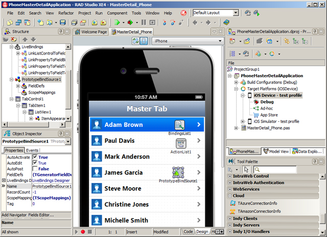Open the help book icon in toolbar

click(226, 22)
